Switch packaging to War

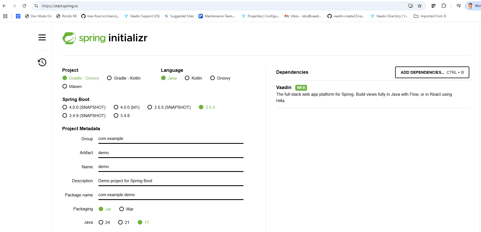point(122,209)
